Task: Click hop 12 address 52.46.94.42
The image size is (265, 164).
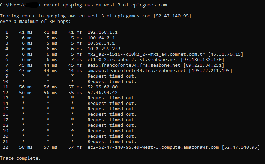Action: [103, 93]
